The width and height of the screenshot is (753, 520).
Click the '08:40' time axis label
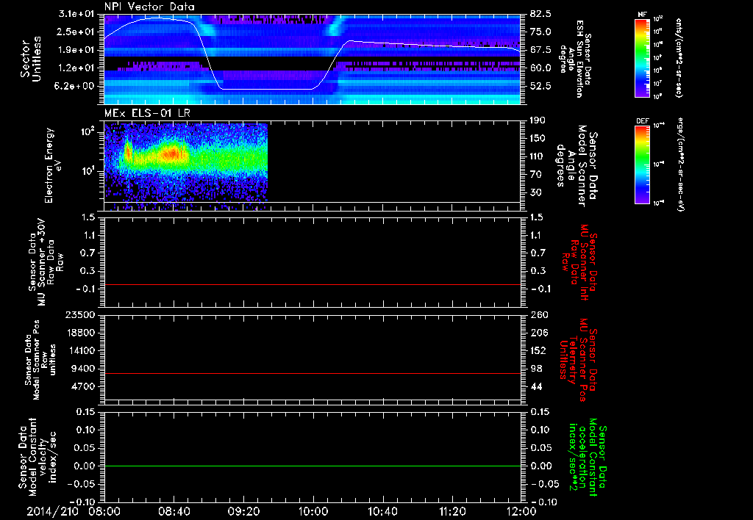tap(174, 511)
